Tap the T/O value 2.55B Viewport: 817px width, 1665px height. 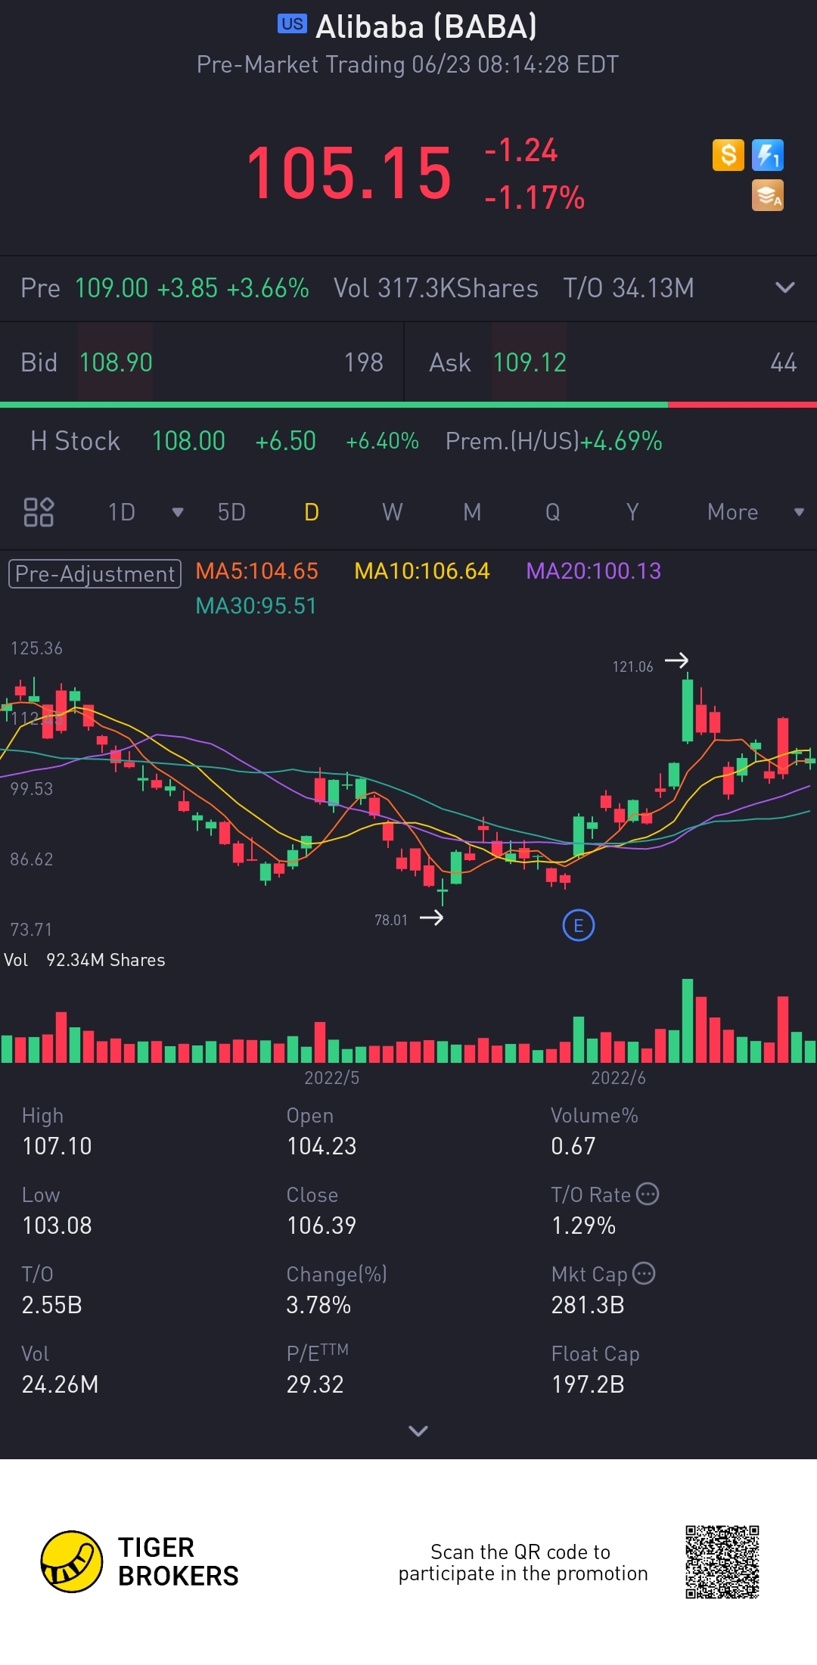(52, 1305)
